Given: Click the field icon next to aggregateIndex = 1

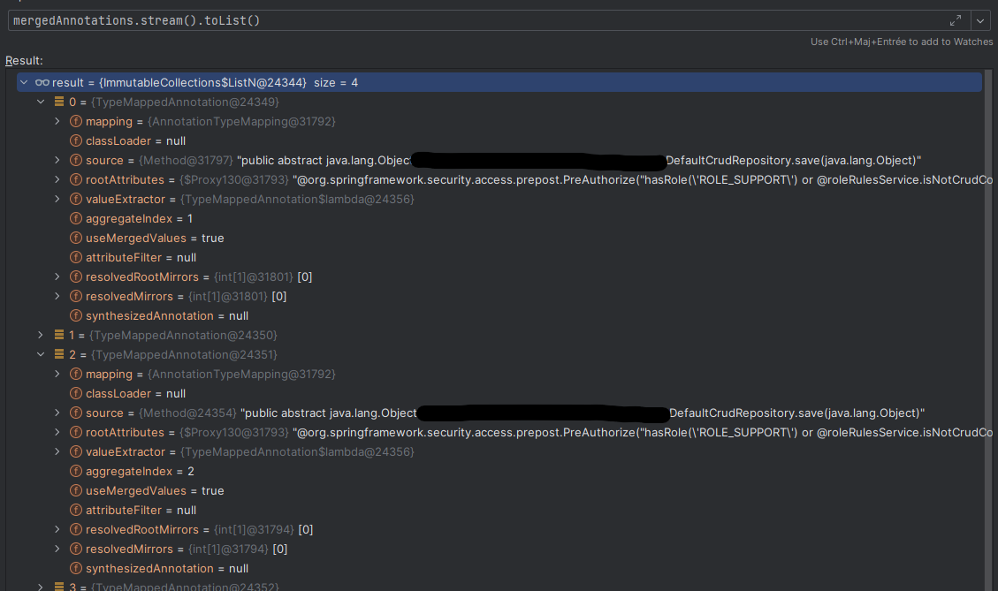Looking at the screenshot, I should click(x=75, y=218).
